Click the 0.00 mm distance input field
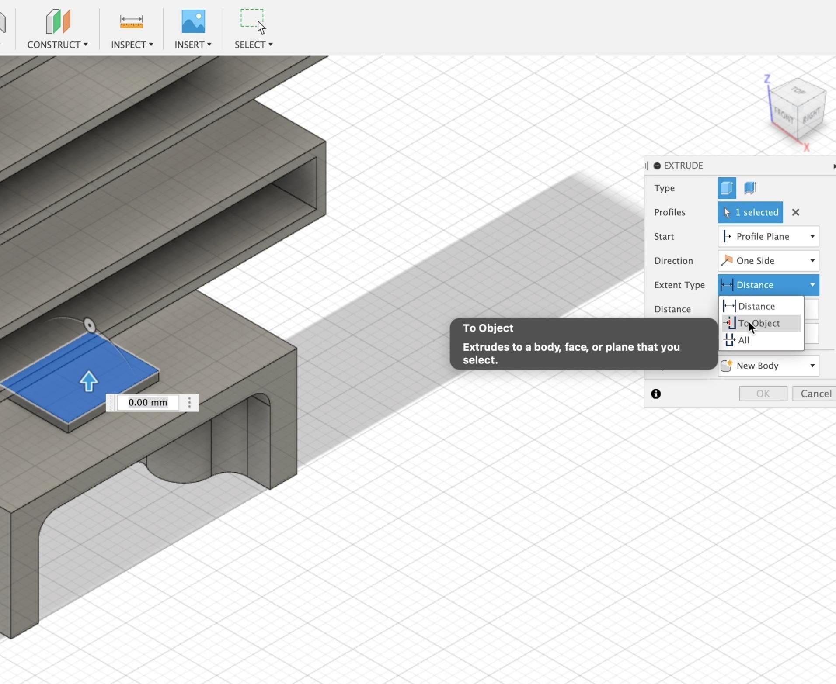Viewport: 836px width, 684px height. coord(148,402)
